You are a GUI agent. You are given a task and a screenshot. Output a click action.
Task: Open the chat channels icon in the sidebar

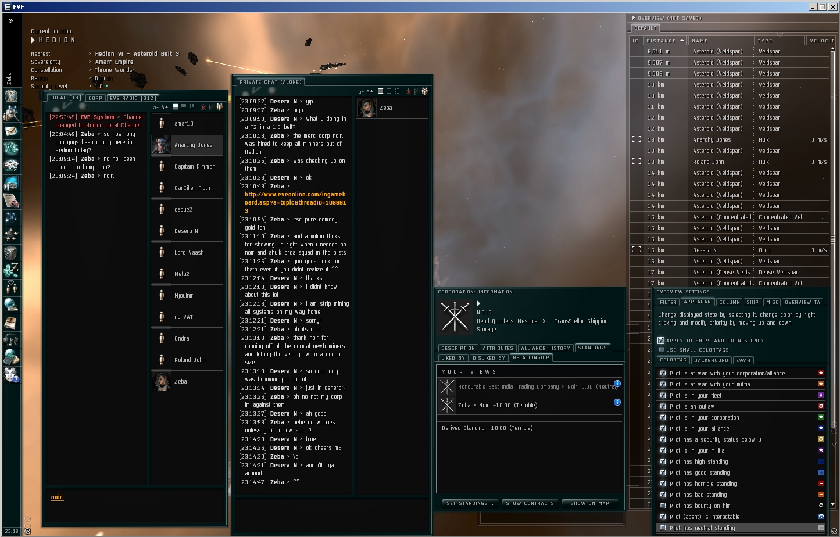coord(11,288)
